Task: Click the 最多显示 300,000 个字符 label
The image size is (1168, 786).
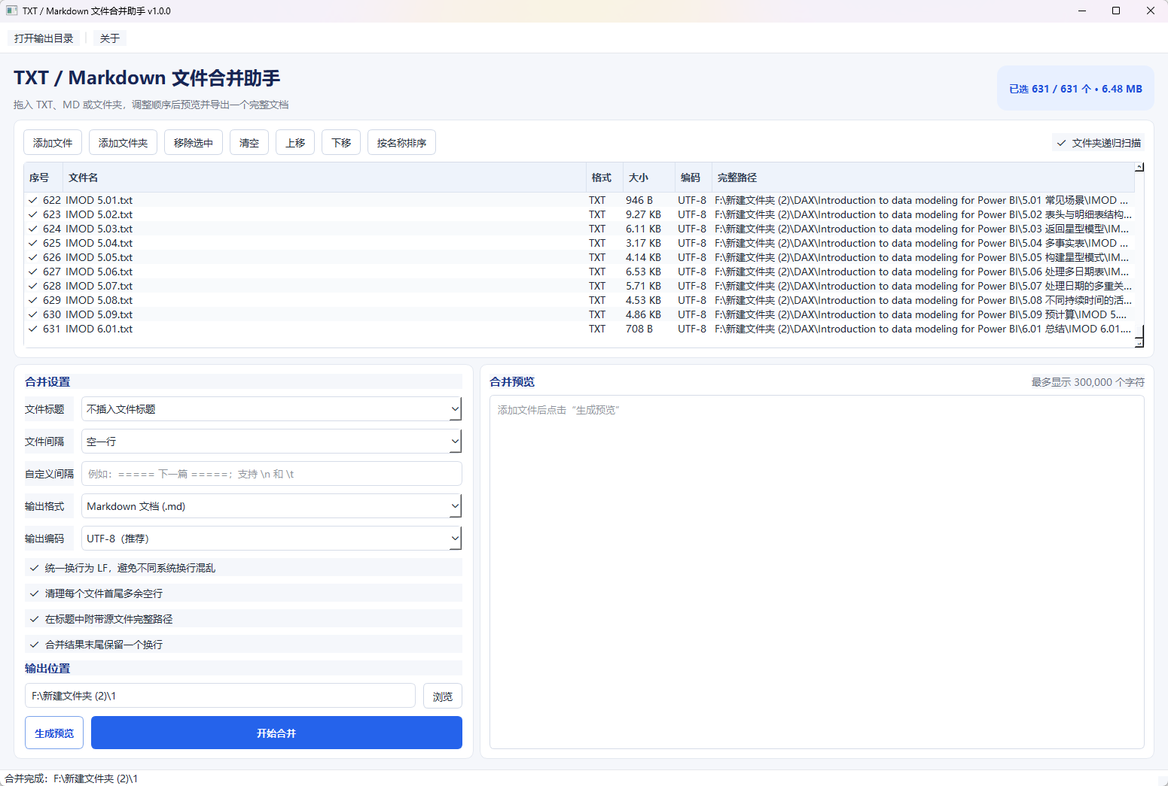Action: [x=1087, y=382]
